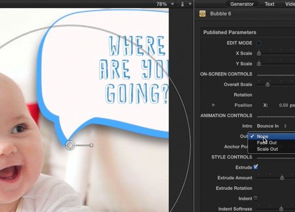This screenshot has height=212, width=295.
Task: Click the anchor point on-screen control target
Action: click(x=70, y=145)
